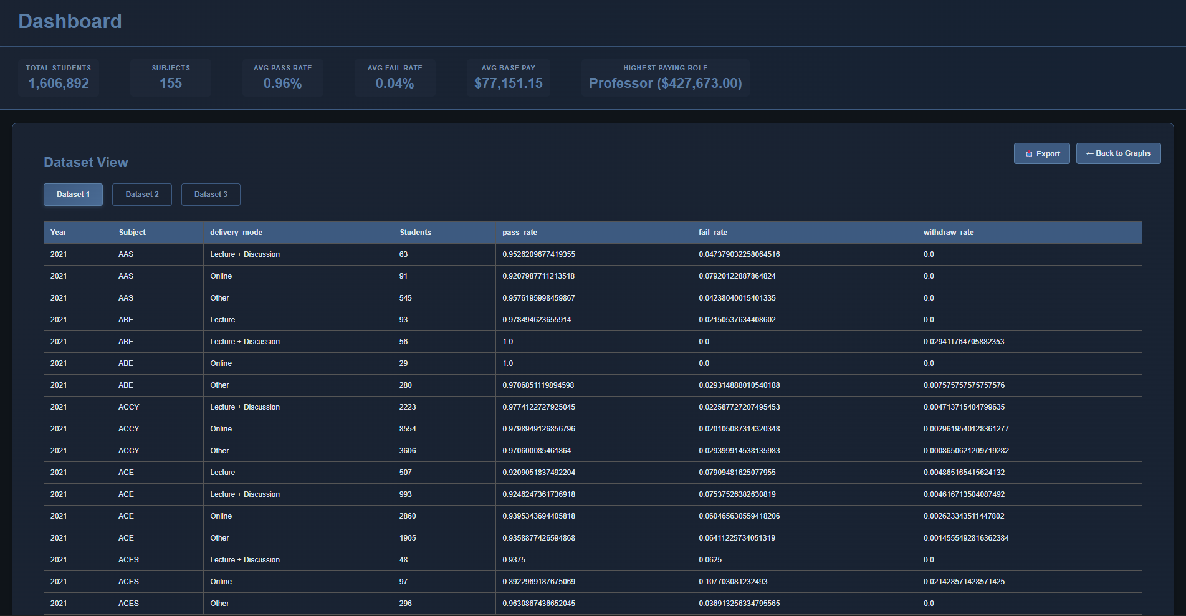Viewport: 1186px width, 616px height.
Task: Go back using Back to Graphs button
Action: 1118,153
